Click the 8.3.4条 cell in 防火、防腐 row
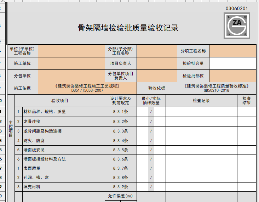259x202 pixels. click(x=120, y=141)
